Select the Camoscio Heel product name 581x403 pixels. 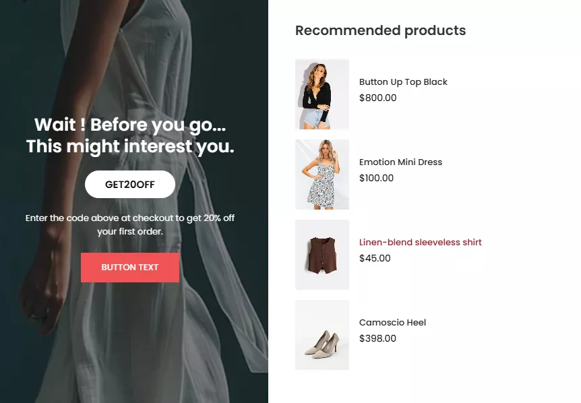pyautogui.click(x=392, y=323)
